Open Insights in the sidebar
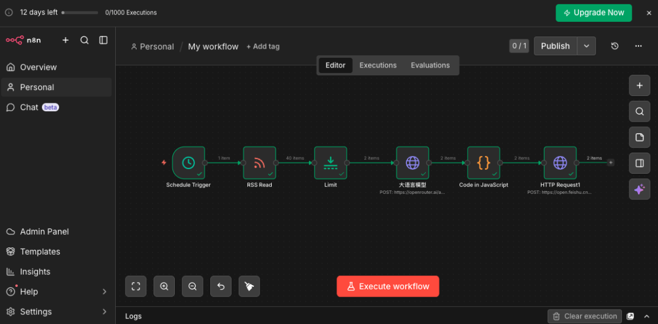This screenshot has height=324, width=658. click(x=56, y=272)
